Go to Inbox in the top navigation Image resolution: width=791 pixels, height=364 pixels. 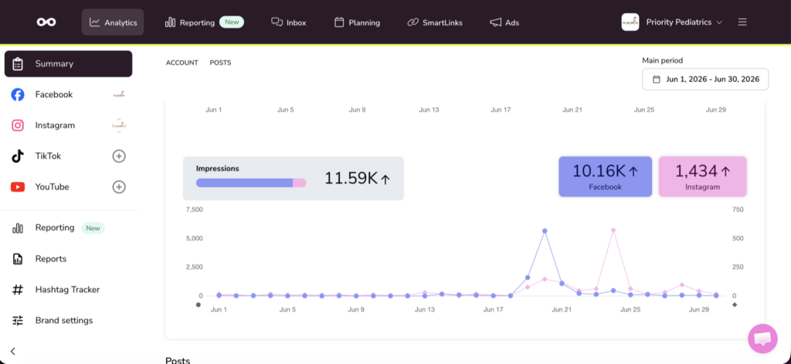(289, 22)
